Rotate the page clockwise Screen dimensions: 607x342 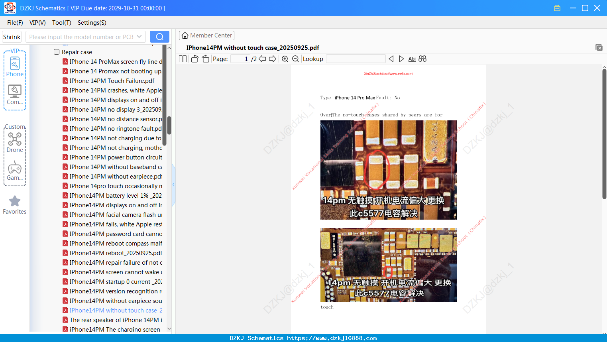205,59
